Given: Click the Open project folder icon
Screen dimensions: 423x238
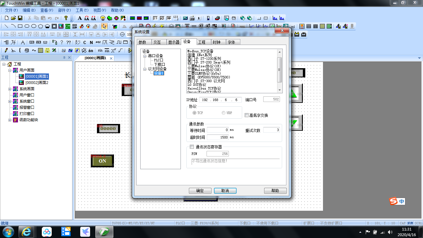Looking at the screenshot, I should pyautogui.click(x=13, y=18).
